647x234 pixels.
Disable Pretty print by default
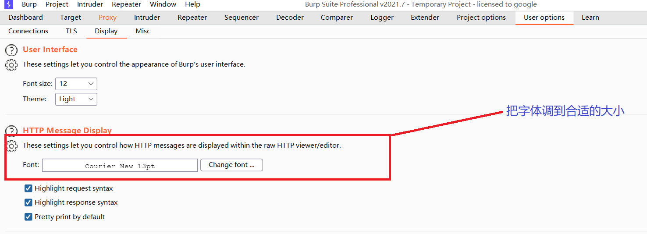28,216
